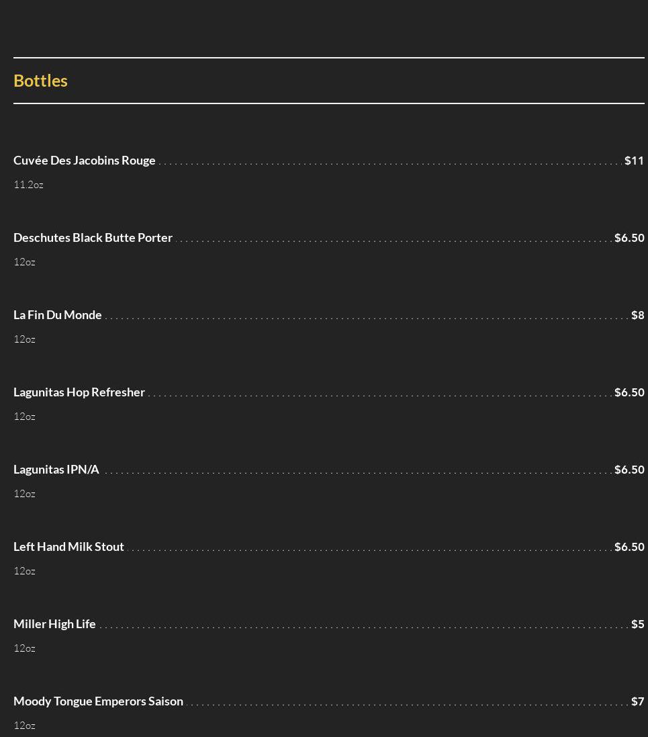Open the Deschutes Black Butte Porter entry
Viewport: 648px width, 737px height.
(93, 238)
